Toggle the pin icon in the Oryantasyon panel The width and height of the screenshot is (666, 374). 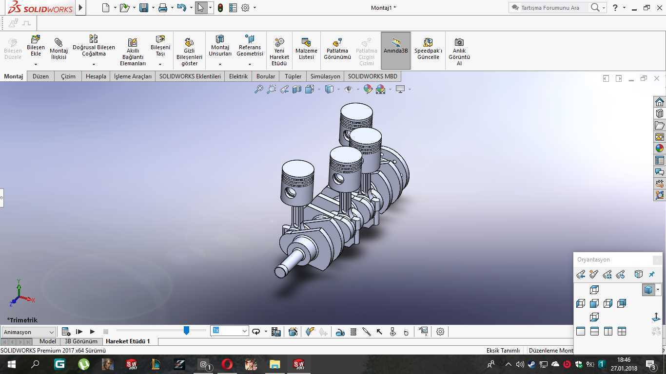[x=652, y=275]
